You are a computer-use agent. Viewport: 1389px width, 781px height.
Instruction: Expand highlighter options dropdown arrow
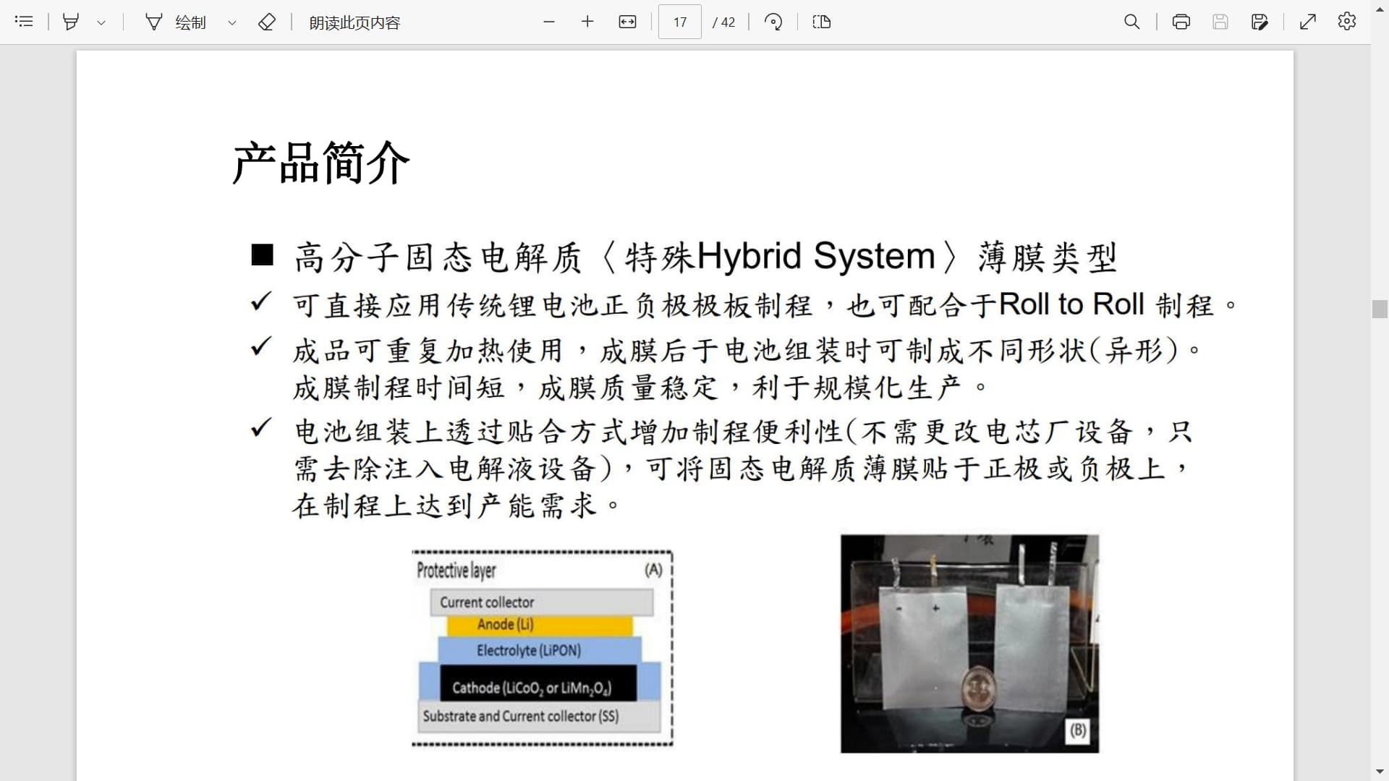tap(101, 22)
